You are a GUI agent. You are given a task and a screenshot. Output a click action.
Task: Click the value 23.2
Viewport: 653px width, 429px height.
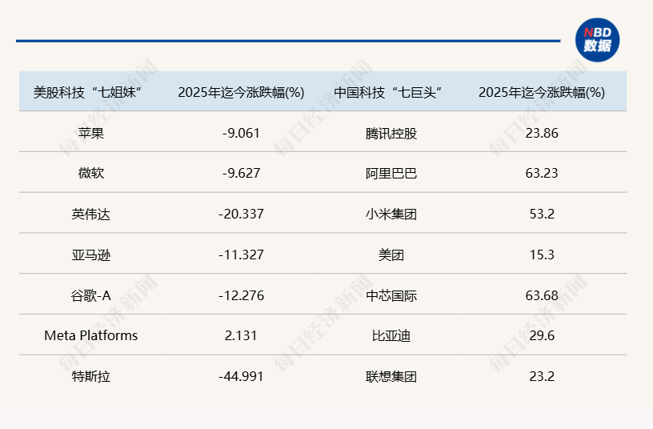pyautogui.click(x=542, y=376)
